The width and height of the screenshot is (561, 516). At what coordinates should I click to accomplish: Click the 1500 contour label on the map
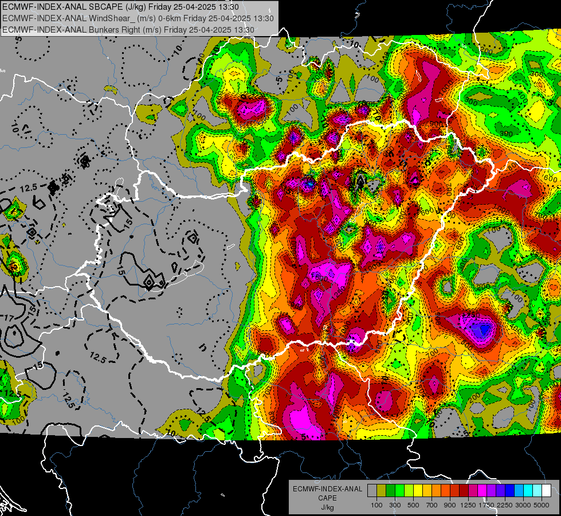point(320,276)
